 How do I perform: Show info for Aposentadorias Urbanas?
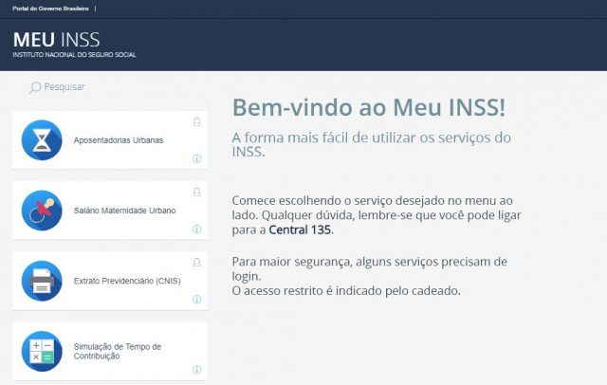pyautogui.click(x=196, y=158)
